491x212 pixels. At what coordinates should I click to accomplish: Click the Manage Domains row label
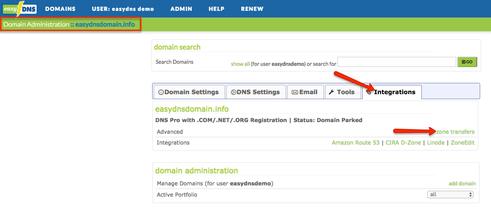click(215, 184)
